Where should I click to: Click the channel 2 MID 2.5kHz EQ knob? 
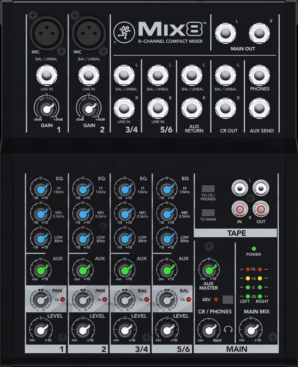pos(83,214)
